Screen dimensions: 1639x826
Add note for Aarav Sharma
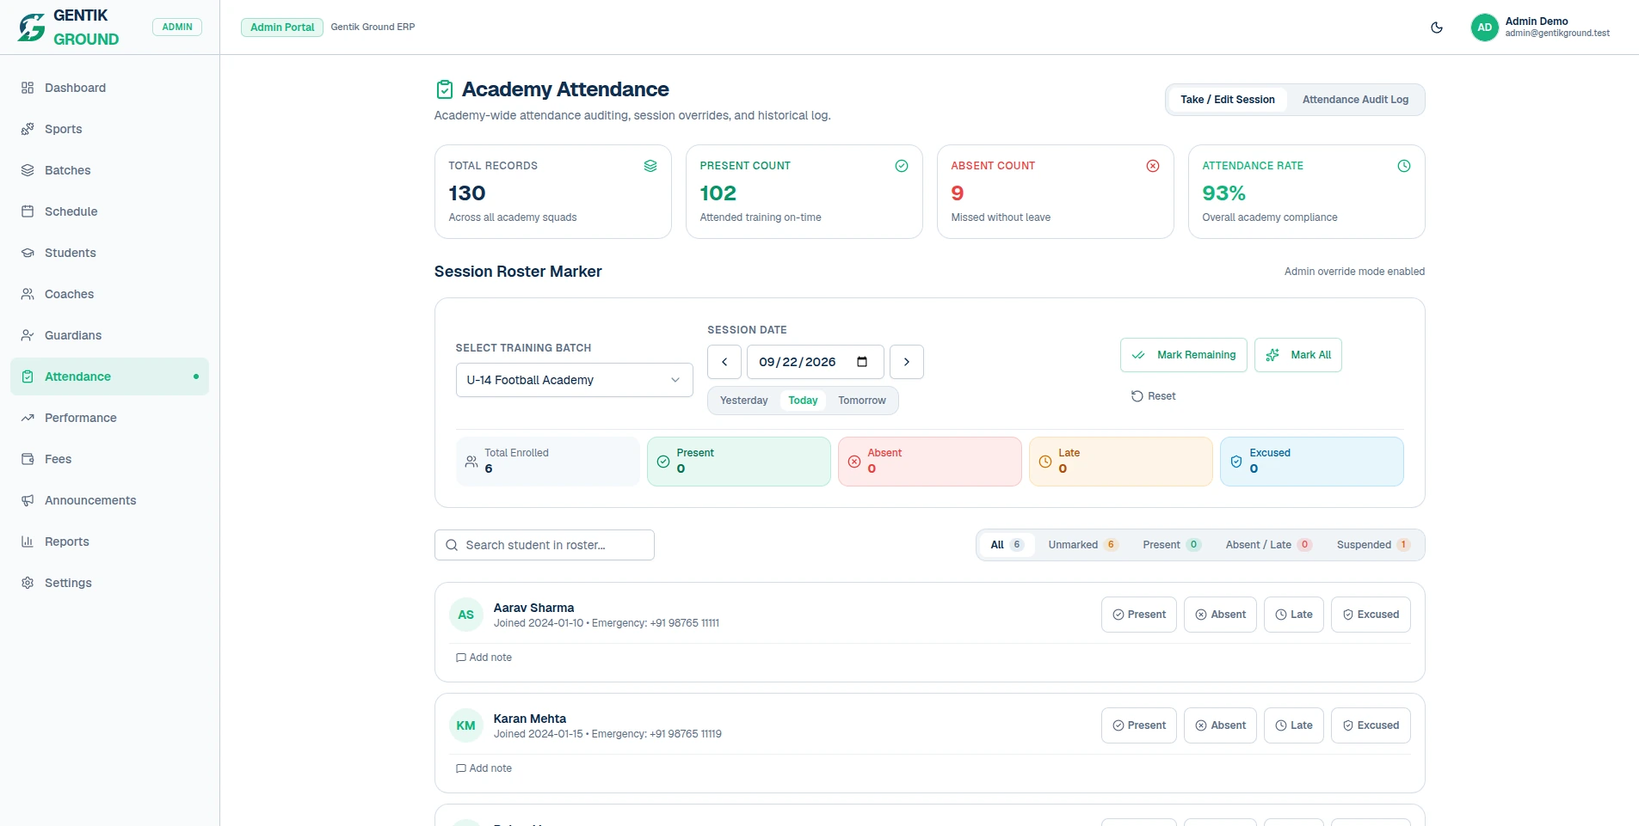(x=484, y=658)
